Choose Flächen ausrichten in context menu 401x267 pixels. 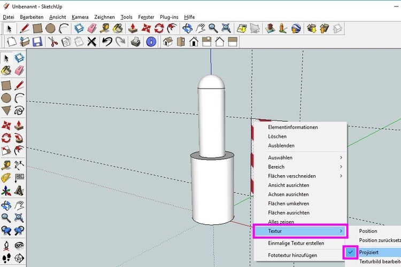[289, 213]
